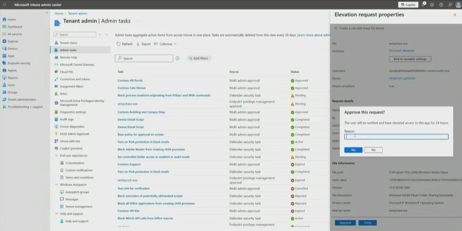
Task: Click the Diagnostics settings icon
Action: 56,112
